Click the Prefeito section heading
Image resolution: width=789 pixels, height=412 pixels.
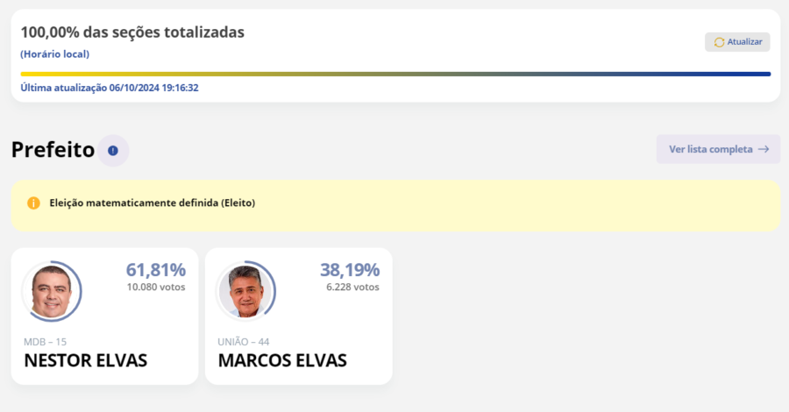tap(53, 150)
